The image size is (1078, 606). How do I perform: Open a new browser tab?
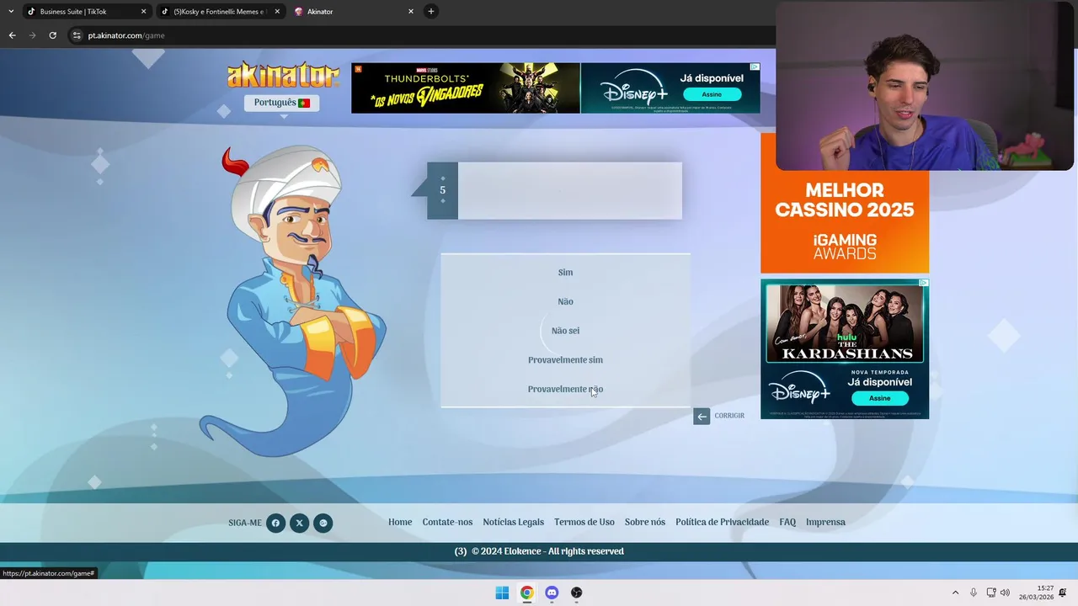point(431,12)
